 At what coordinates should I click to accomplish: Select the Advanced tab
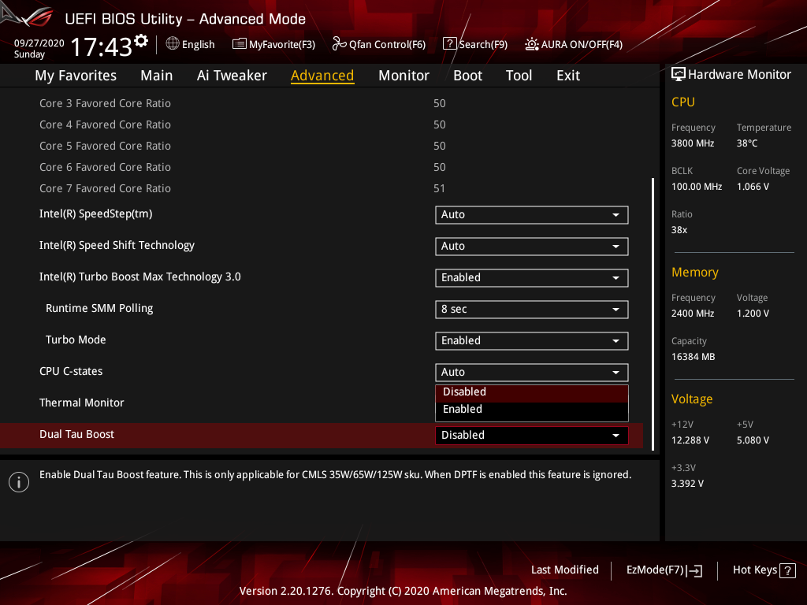click(x=322, y=76)
